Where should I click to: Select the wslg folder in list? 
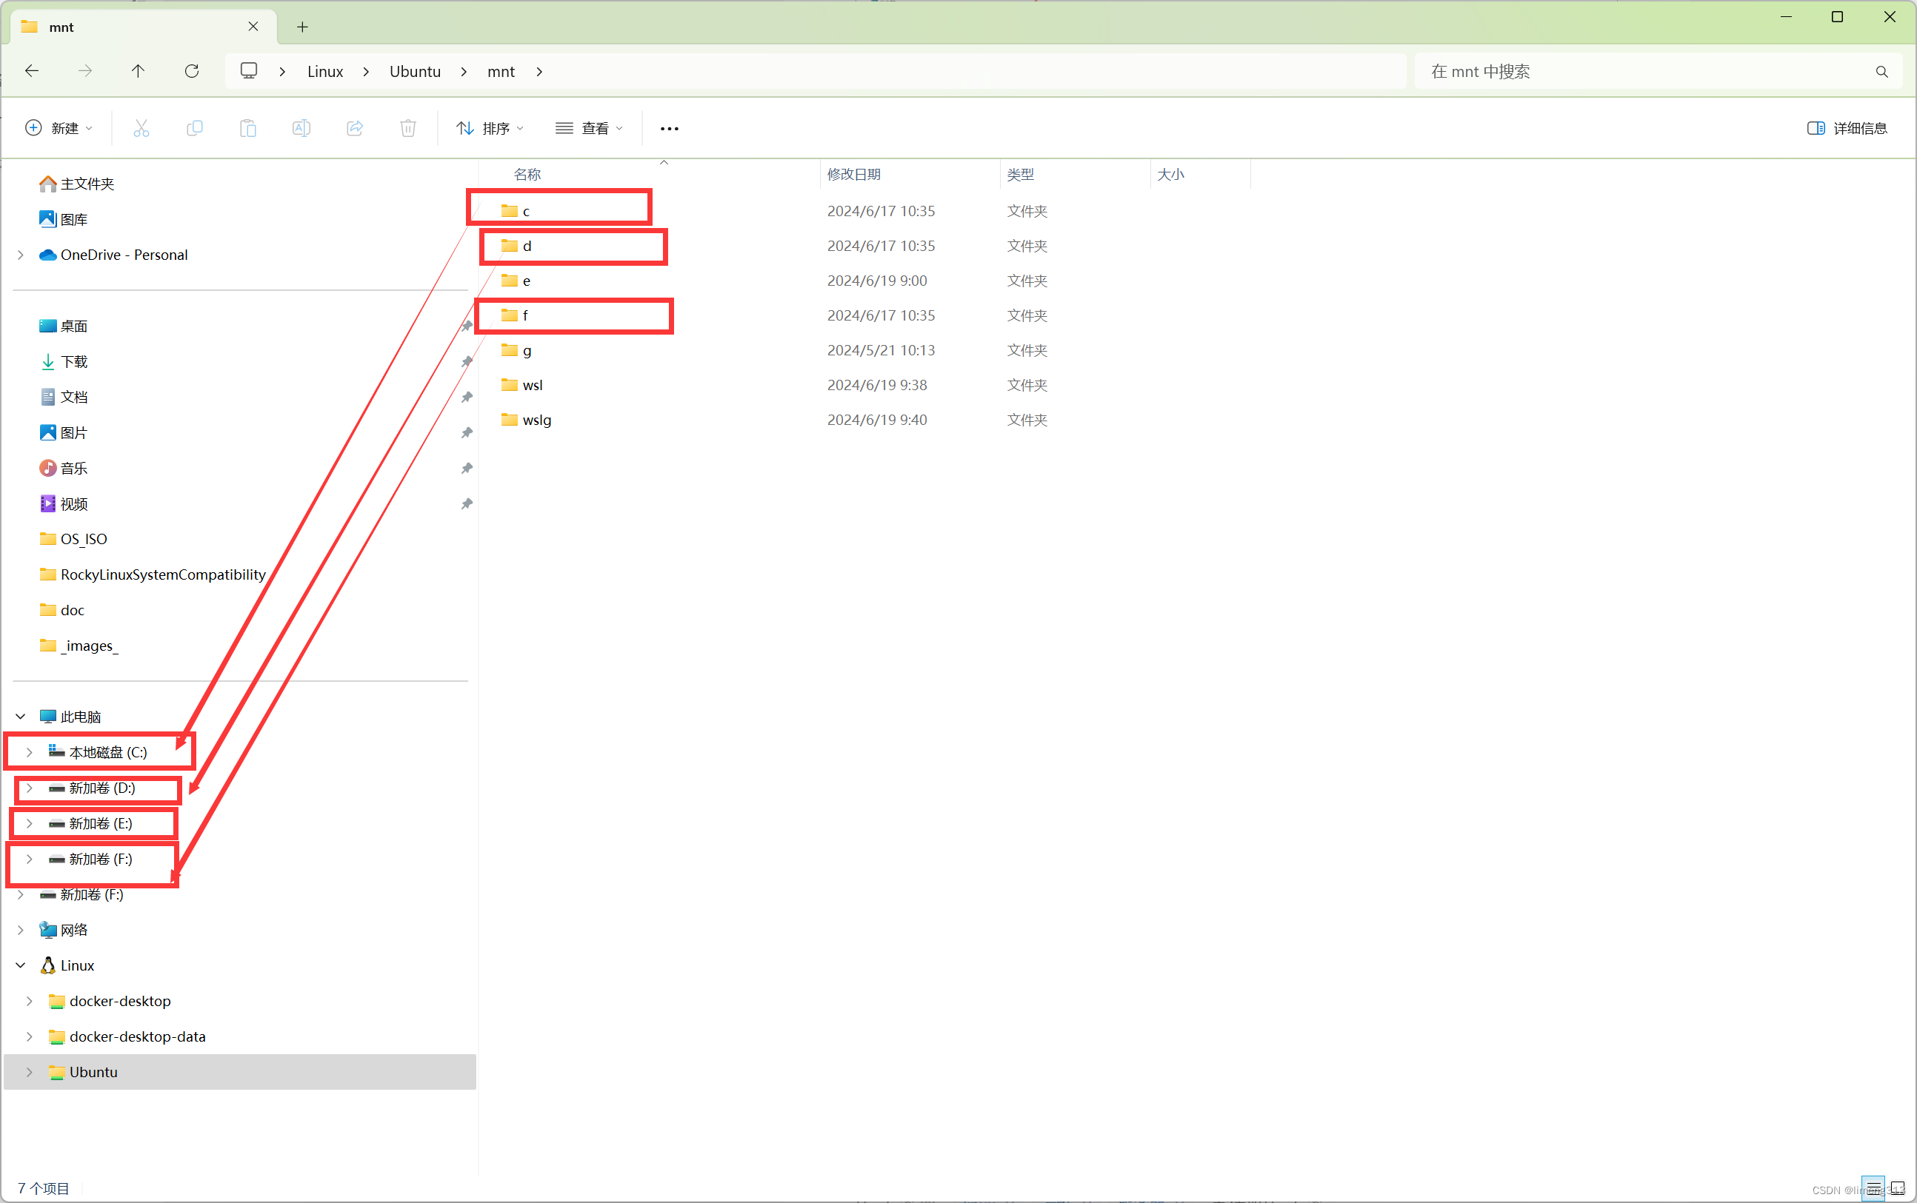536,420
